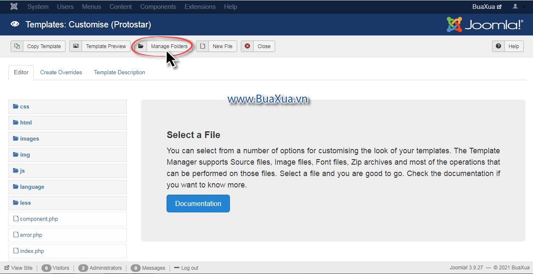Click the Help toolbar button label
Viewport: 533px width, 274px height.
(514, 46)
